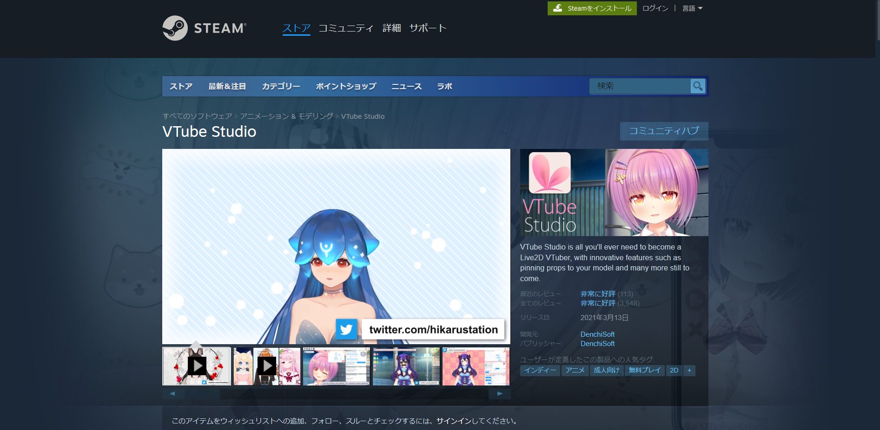Select the 成人向け tag
Image resolution: width=880 pixels, height=430 pixels.
point(607,370)
